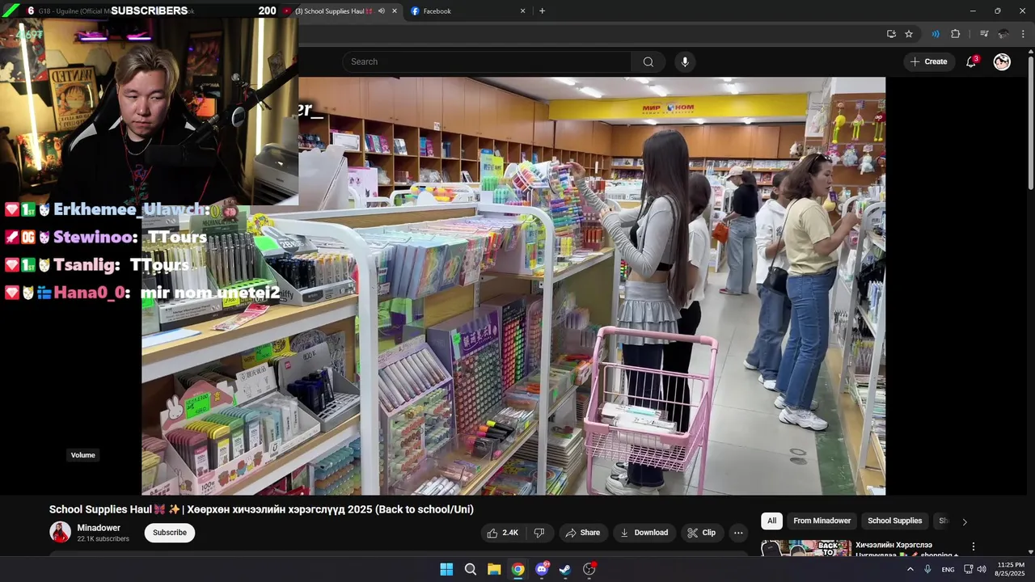Image resolution: width=1035 pixels, height=582 pixels.
Task: Open ENG language switcher
Action: (x=948, y=569)
